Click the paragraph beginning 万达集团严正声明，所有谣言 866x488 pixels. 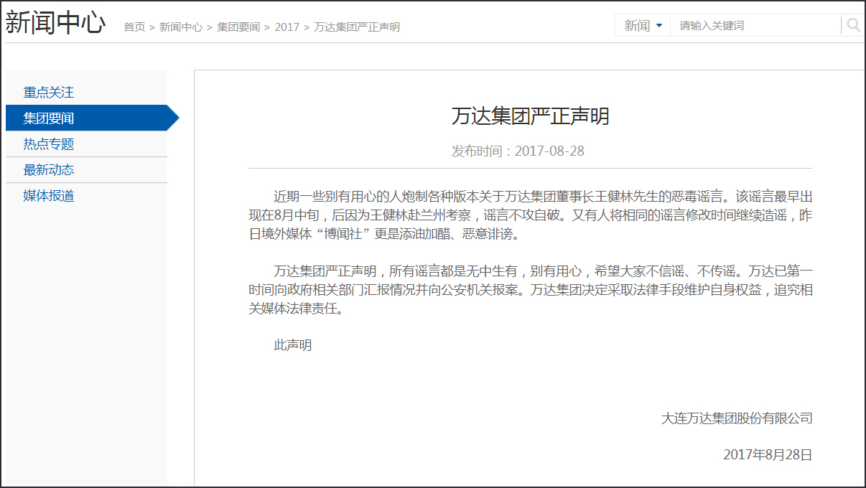(530, 291)
